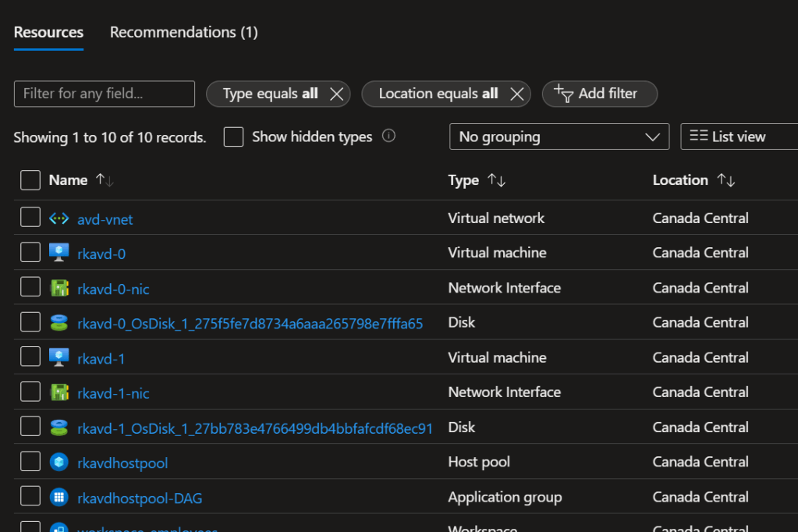Click the Add filter button
This screenshot has width=798, height=532.
(x=598, y=94)
